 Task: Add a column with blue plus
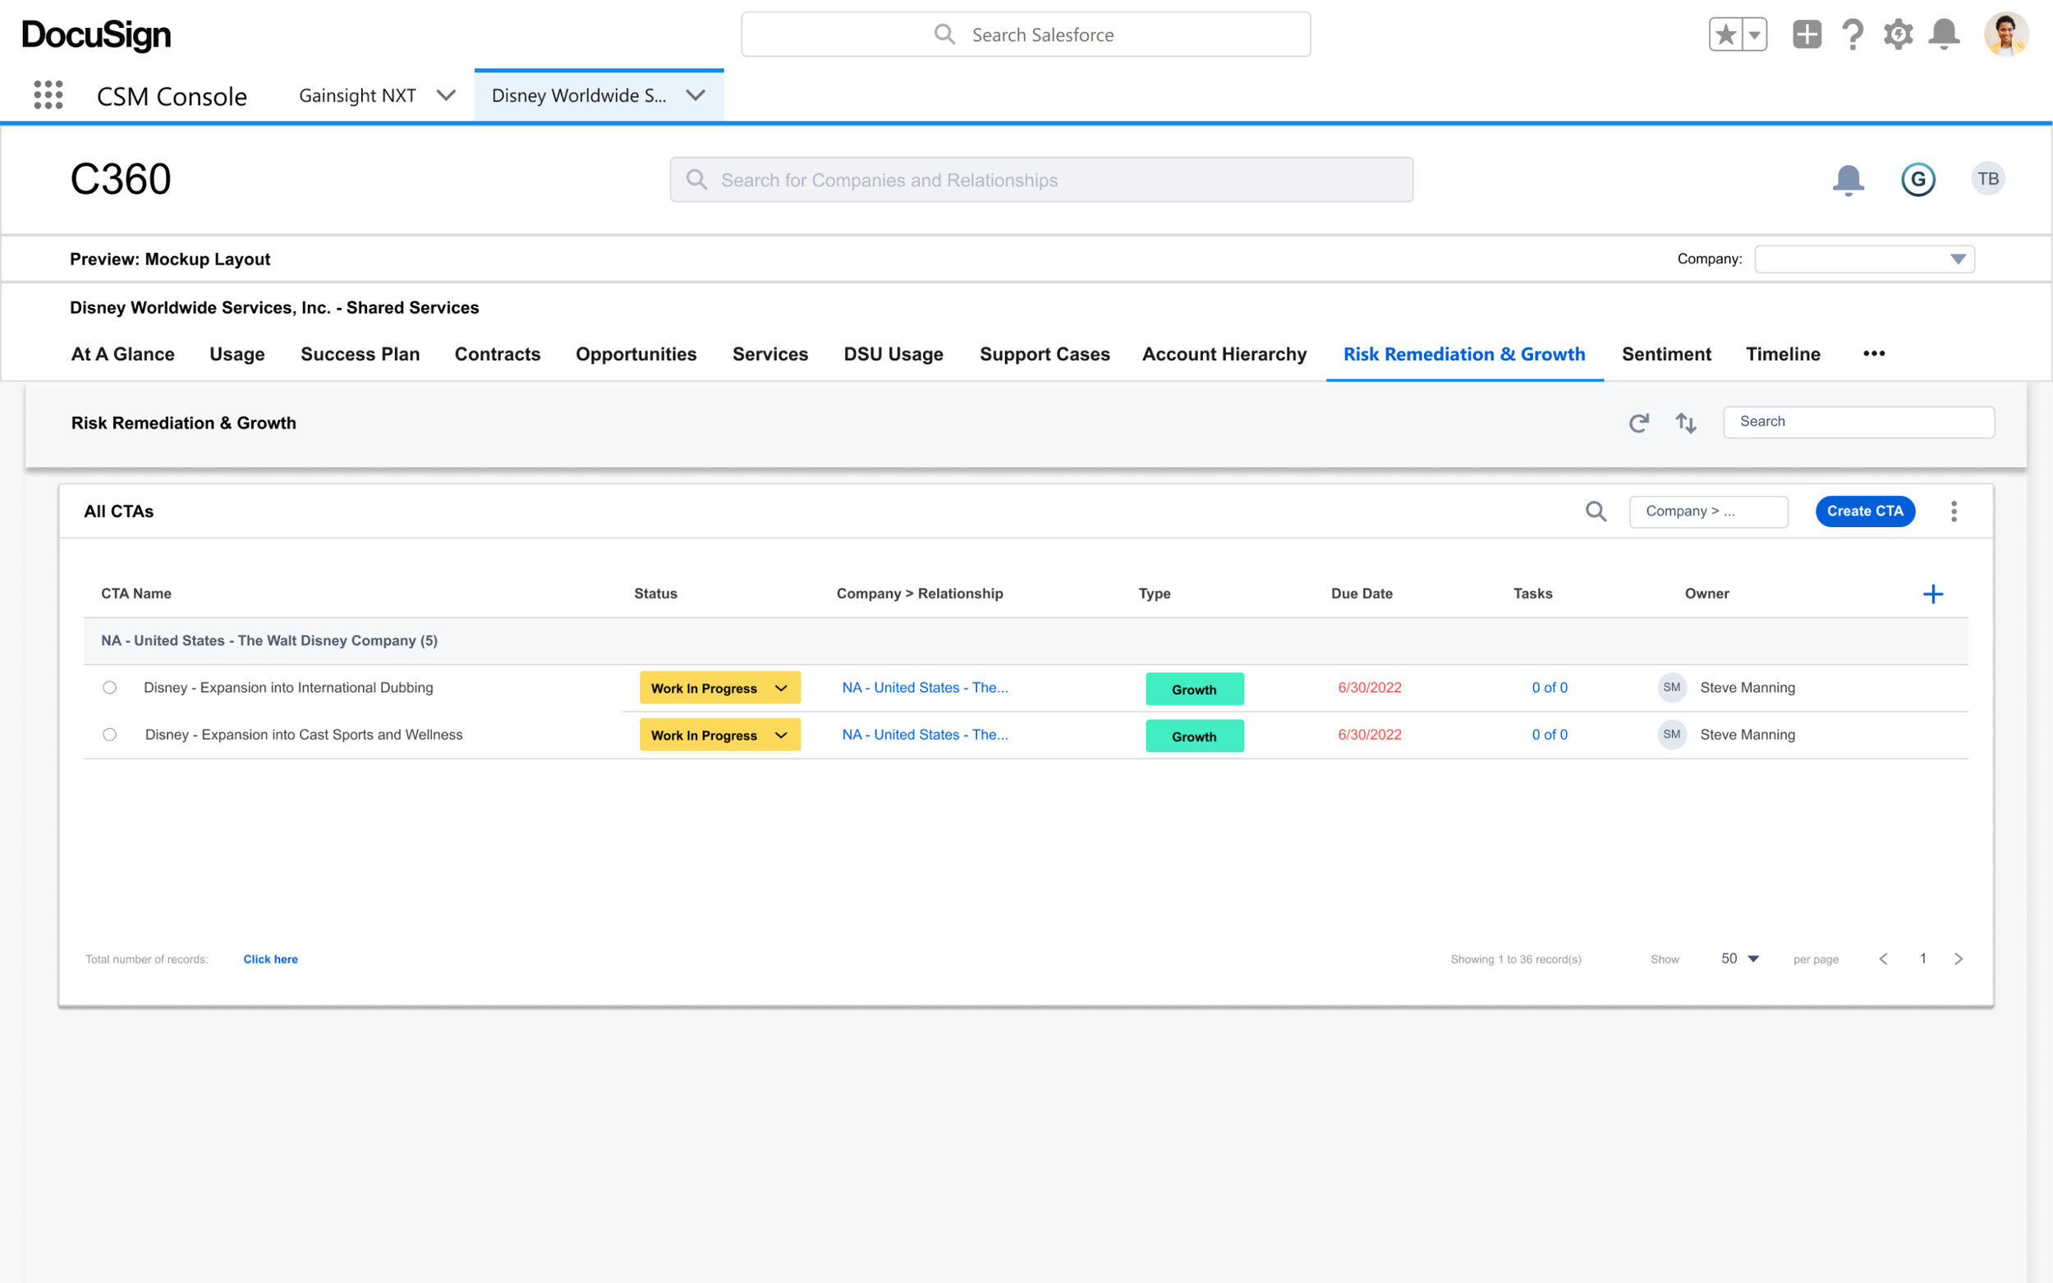(x=1932, y=594)
